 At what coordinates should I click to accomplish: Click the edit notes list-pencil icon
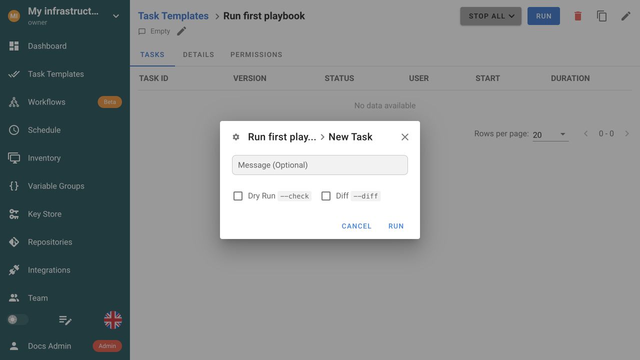(65, 320)
